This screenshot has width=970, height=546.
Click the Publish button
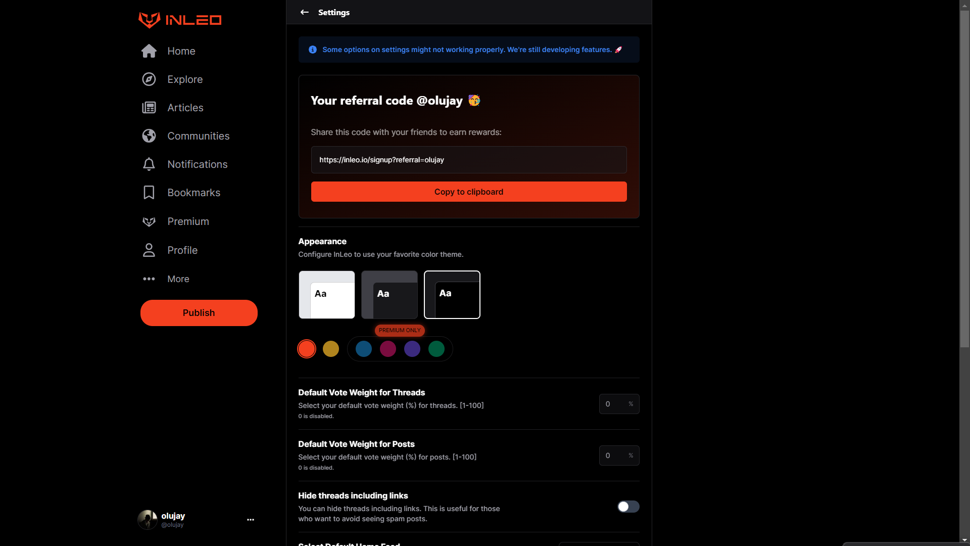[199, 313]
